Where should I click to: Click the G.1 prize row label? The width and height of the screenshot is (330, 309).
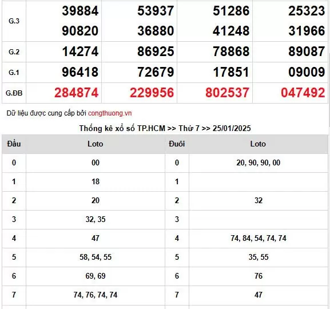click(14, 73)
